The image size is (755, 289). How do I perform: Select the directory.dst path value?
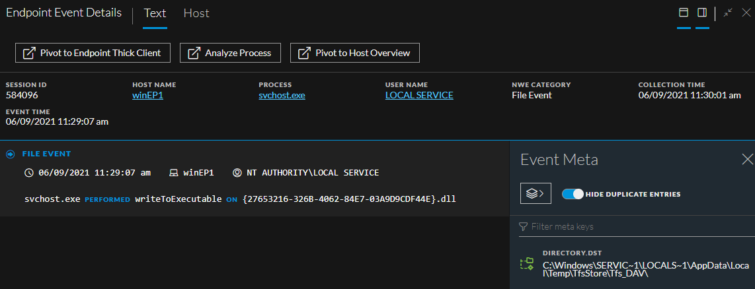coord(645,270)
